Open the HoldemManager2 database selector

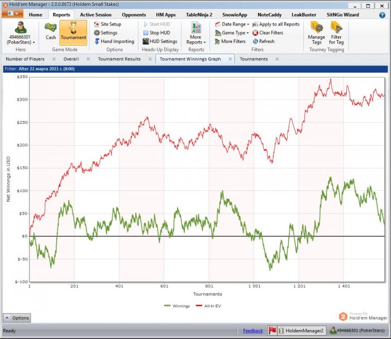(x=302, y=331)
